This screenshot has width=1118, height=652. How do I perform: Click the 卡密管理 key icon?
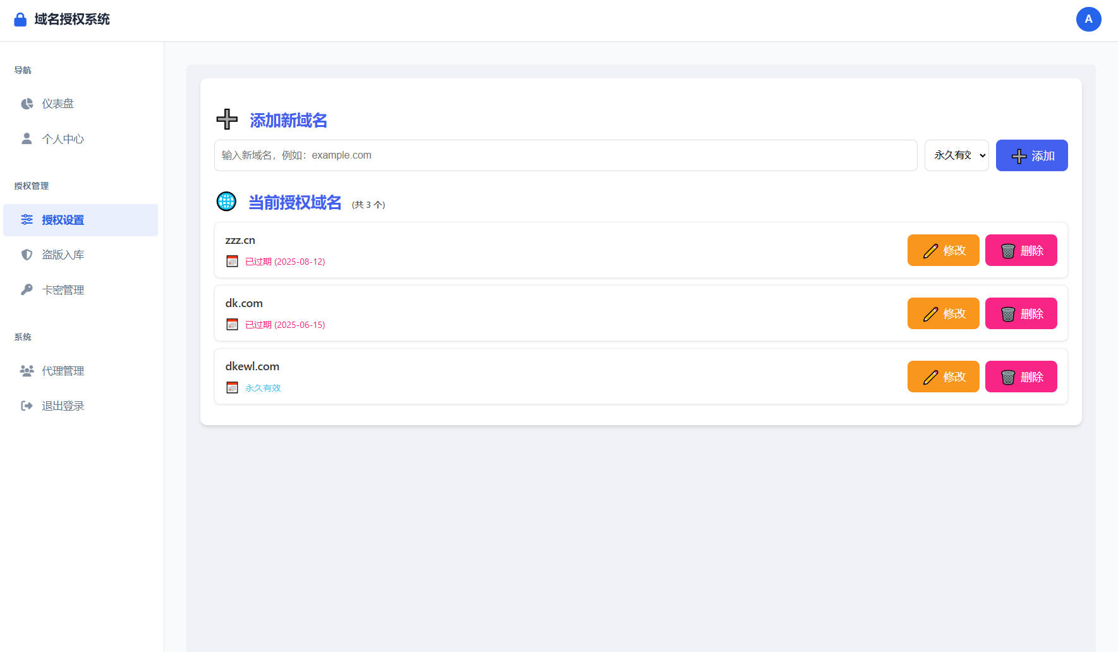[27, 290]
